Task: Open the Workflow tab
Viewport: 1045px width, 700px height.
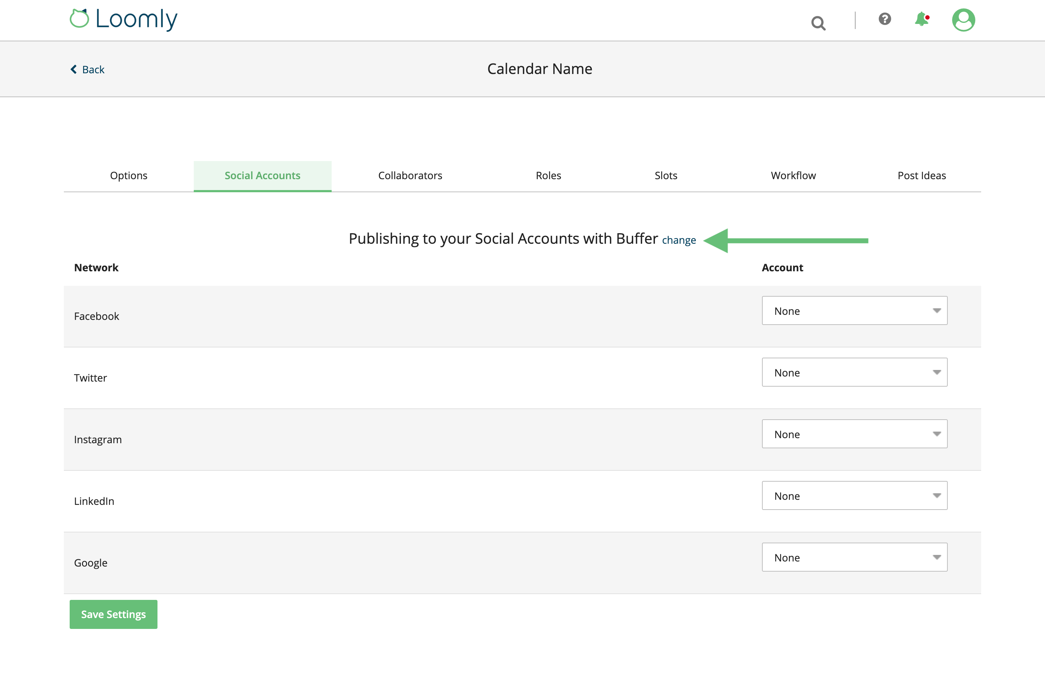Action: [793, 176]
